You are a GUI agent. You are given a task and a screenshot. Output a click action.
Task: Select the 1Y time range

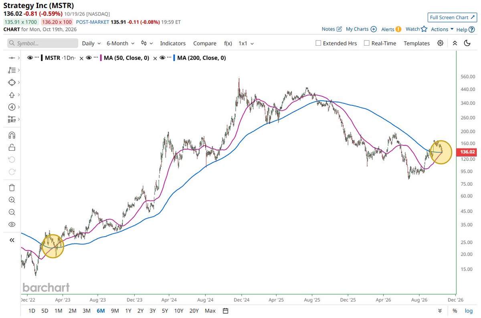pos(128,311)
